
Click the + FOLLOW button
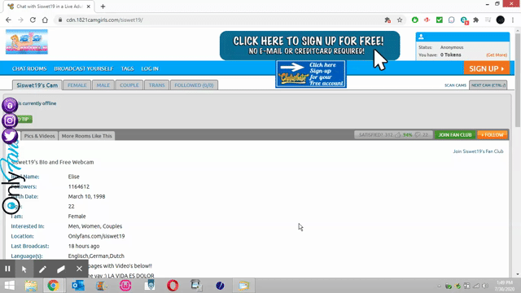pyautogui.click(x=493, y=135)
